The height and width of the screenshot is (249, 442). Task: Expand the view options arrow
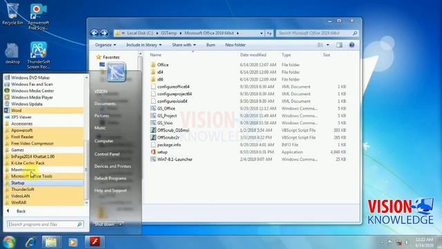327,45
